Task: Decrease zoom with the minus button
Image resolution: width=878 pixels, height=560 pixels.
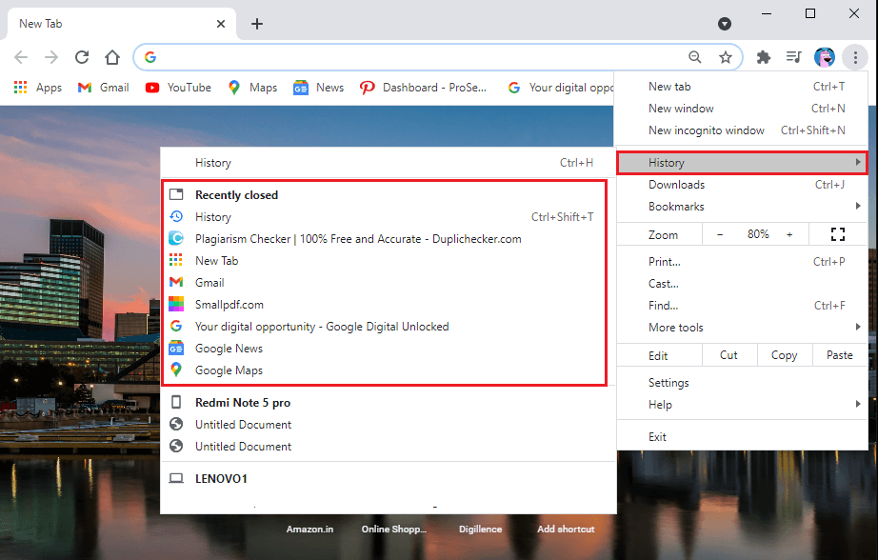Action: 720,234
